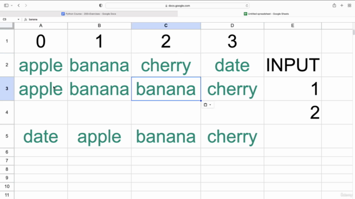Click the browser forward arrow
Image resolution: width=355 pixels, height=199 pixels.
tap(26, 6)
